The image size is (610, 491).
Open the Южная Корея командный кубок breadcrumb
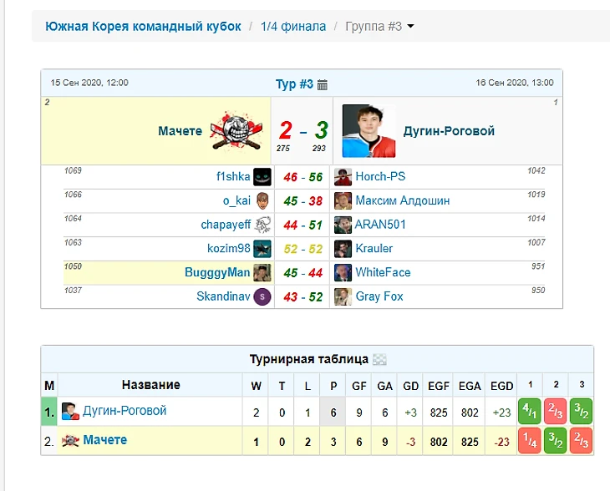pos(143,27)
